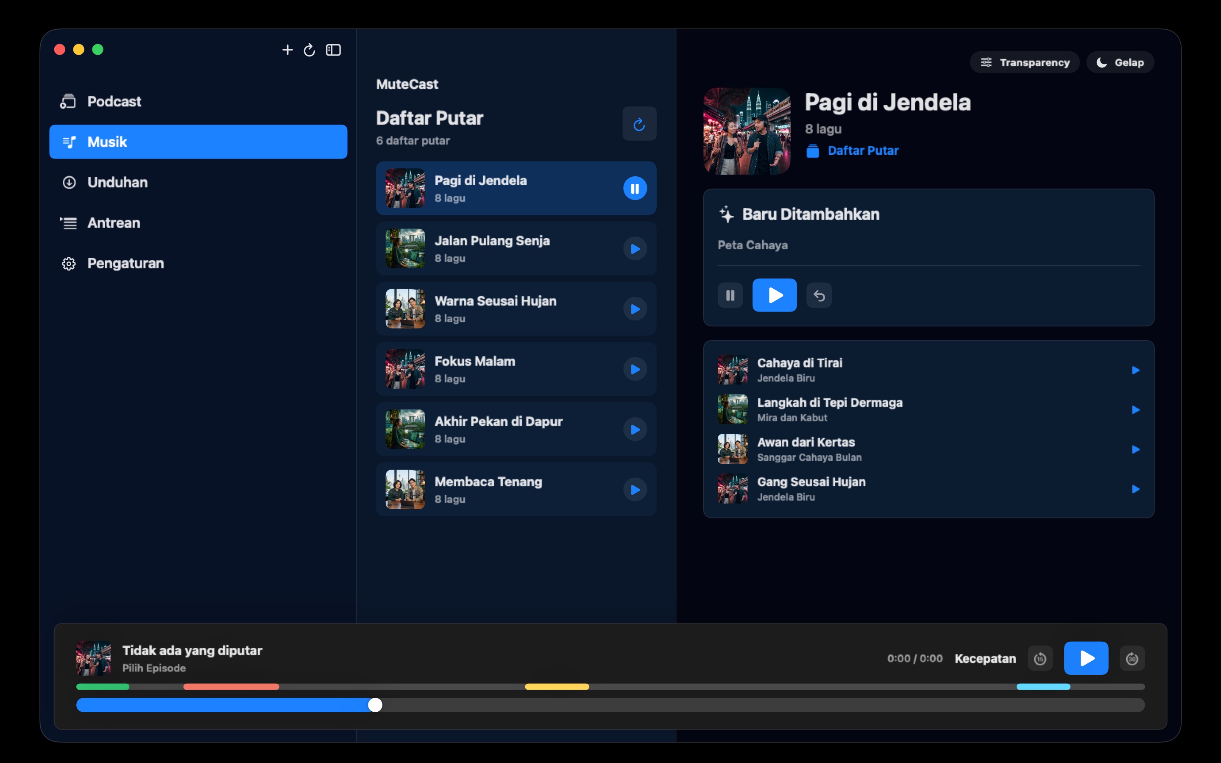The image size is (1221, 763).
Task: Pause in Baru Ditambahkan card
Action: [730, 295]
